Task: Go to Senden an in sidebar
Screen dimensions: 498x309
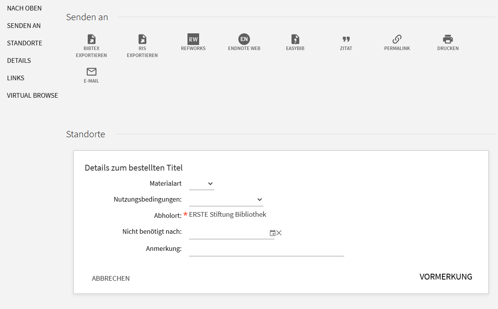Action: pyautogui.click(x=24, y=26)
